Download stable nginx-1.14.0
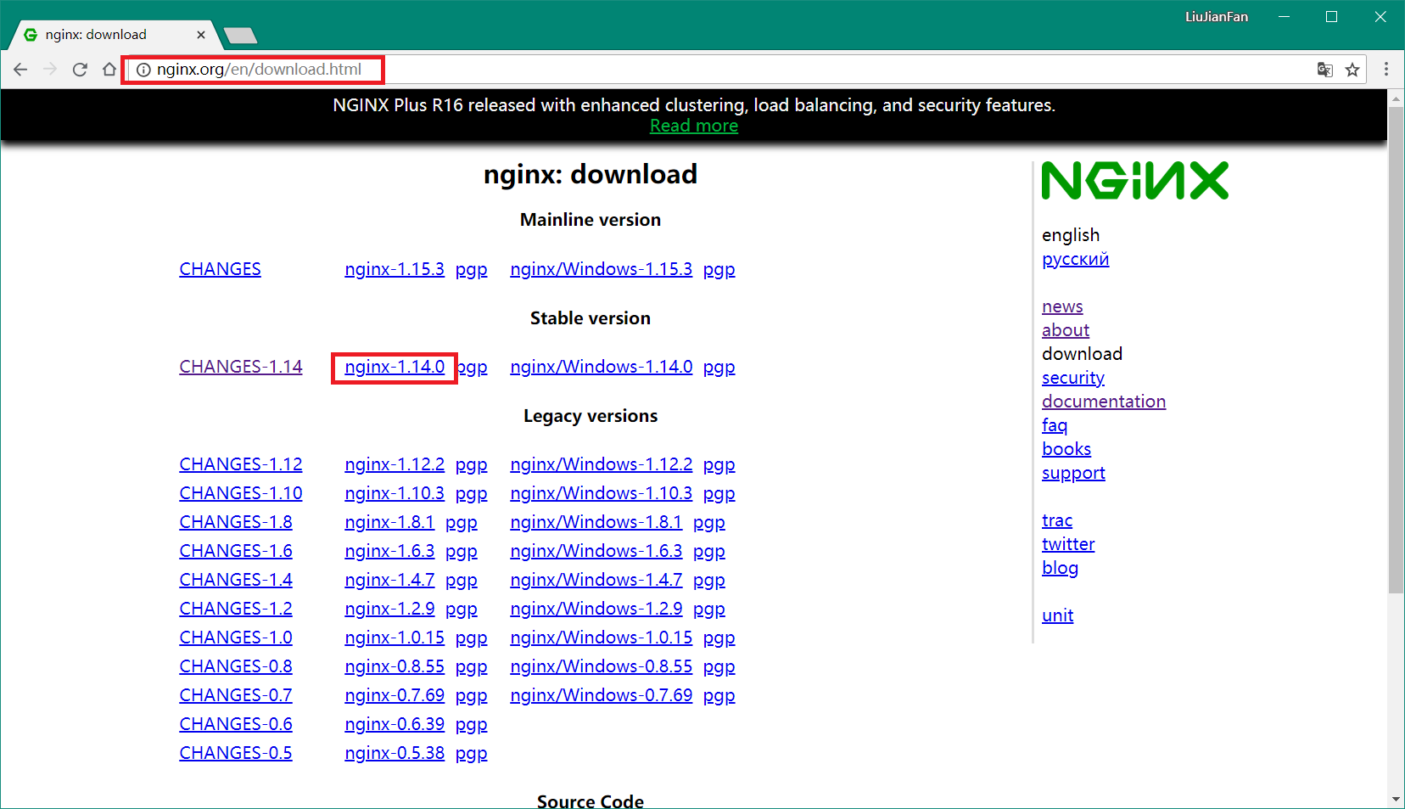Viewport: 1405px width, 809px height. [395, 367]
